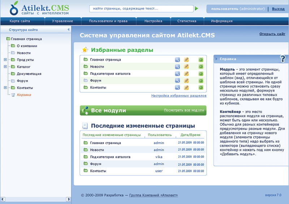Open the Пользователи и права menu
Viewport: 289px width, 204px height.
click(108, 21)
